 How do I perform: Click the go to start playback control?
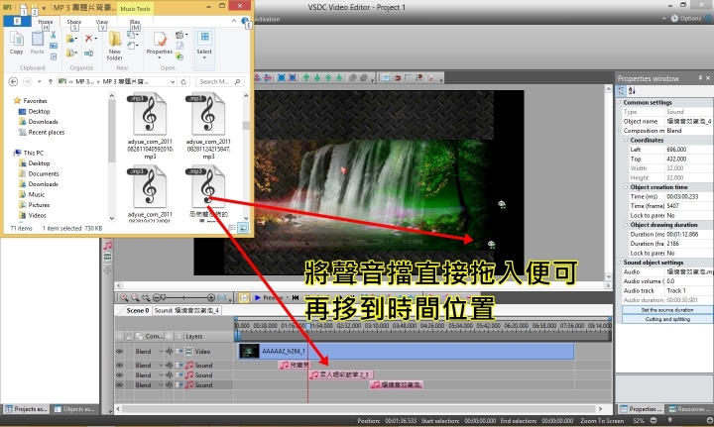(x=296, y=297)
